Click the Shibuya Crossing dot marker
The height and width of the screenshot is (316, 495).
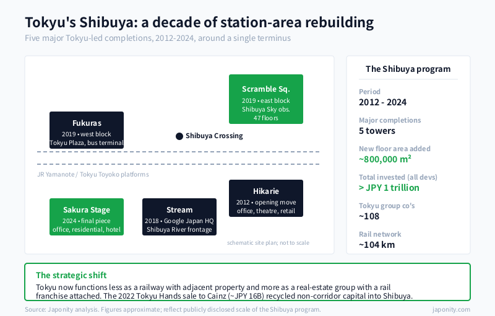tap(179, 136)
